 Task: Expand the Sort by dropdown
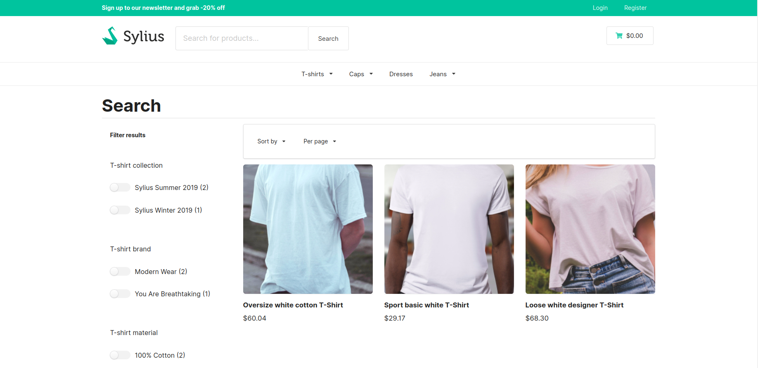[x=271, y=141]
